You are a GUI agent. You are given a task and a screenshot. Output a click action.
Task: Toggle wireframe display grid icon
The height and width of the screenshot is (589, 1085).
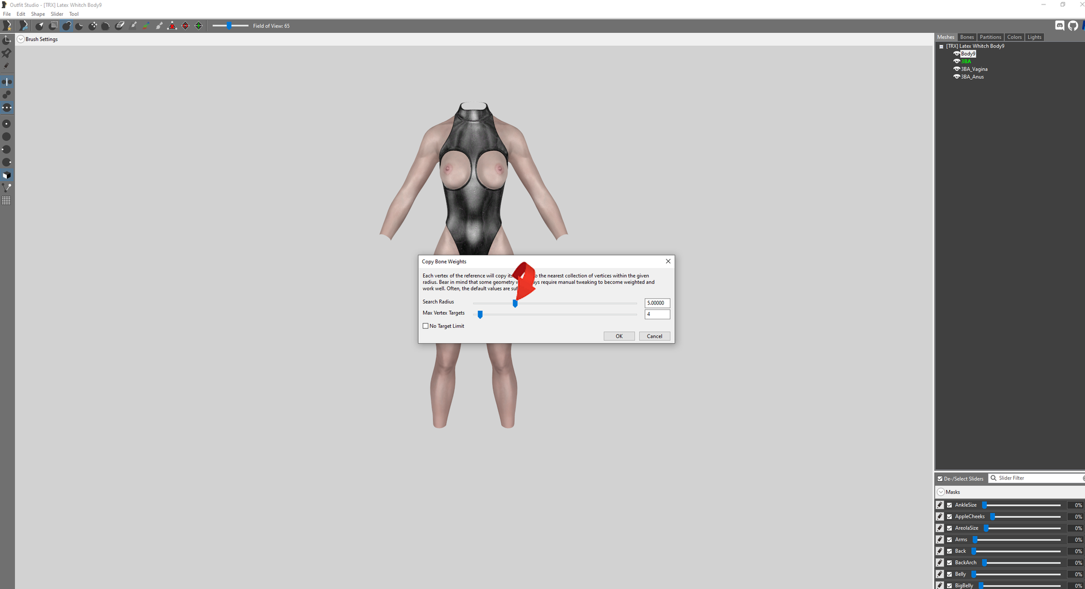tap(7, 201)
